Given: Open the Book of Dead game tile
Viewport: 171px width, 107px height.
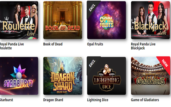Looking at the screenshot, I should point(63,20).
